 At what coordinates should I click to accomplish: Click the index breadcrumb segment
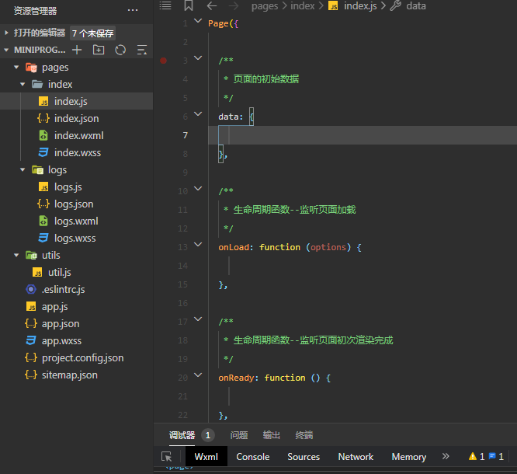click(302, 6)
